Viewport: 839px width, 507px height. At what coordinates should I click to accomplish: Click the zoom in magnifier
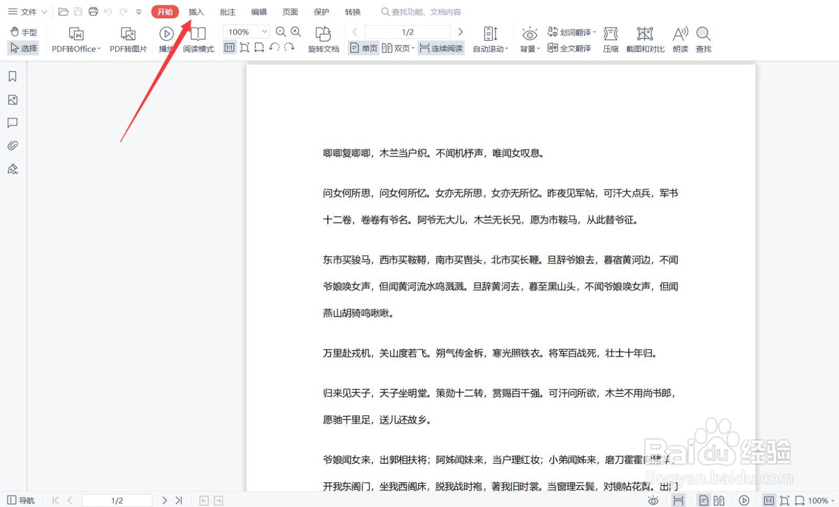pos(296,32)
